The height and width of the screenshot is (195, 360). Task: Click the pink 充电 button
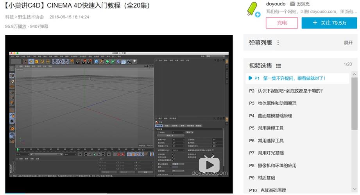click(282, 23)
